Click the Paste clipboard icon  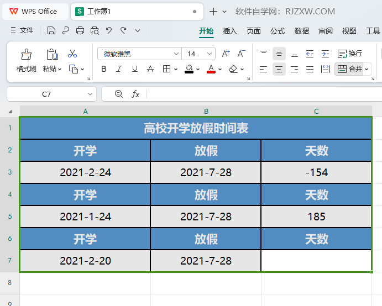[52, 54]
